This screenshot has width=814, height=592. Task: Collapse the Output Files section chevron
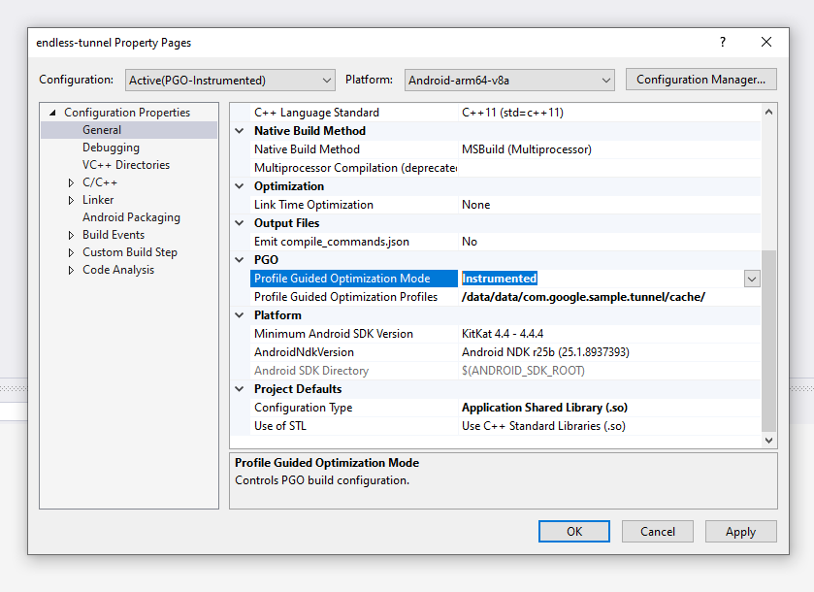pyautogui.click(x=239, y=222)
